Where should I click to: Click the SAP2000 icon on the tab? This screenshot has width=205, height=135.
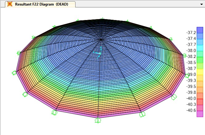pyautogui.click(x=10, y=4)
